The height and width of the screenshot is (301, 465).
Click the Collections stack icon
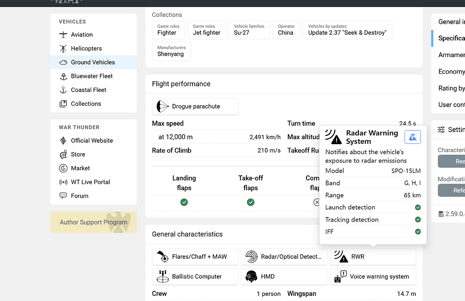click(x=63, y=104)
